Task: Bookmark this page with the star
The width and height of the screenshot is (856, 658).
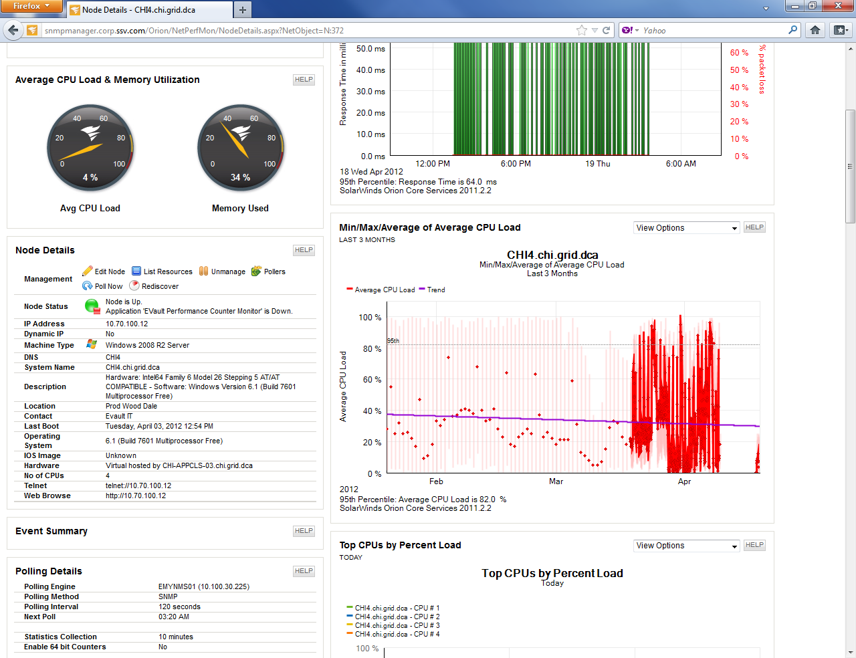Action: point(581,30)
